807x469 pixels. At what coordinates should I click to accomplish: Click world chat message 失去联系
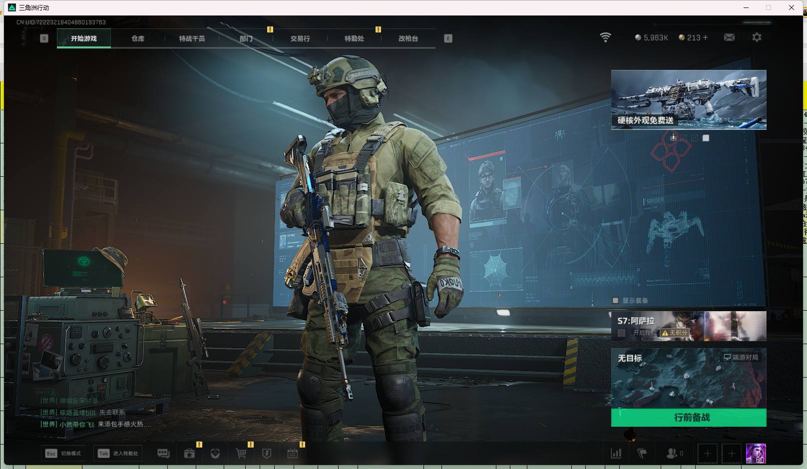[83, 412]
